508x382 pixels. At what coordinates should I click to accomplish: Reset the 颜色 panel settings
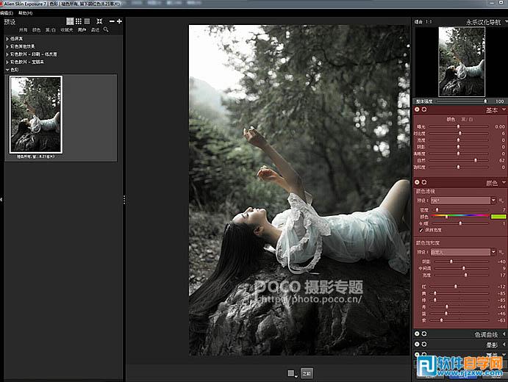424,182
